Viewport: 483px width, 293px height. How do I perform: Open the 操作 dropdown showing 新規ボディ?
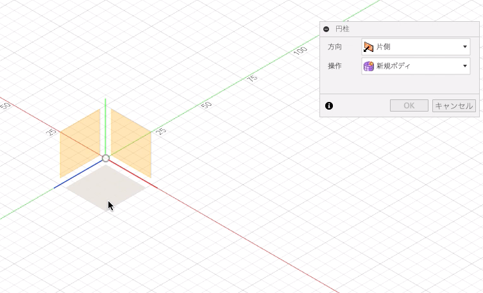click(416, 66)
